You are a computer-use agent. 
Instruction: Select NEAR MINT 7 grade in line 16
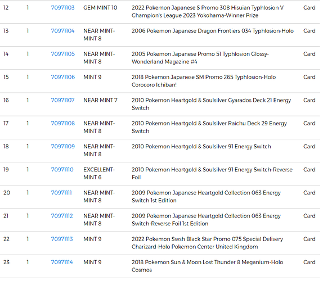point(100,100)
